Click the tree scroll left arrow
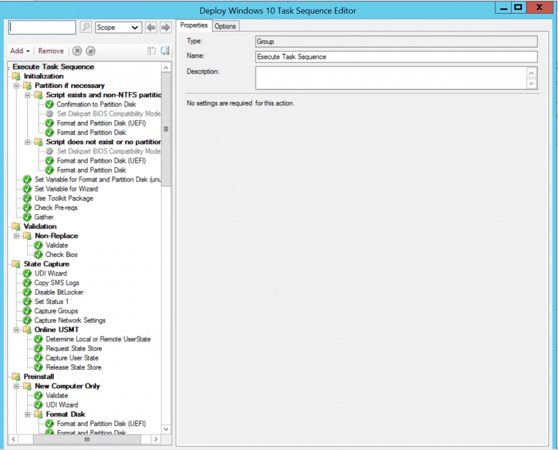Viewport: 558px width, 450px height. click(13, 439)
